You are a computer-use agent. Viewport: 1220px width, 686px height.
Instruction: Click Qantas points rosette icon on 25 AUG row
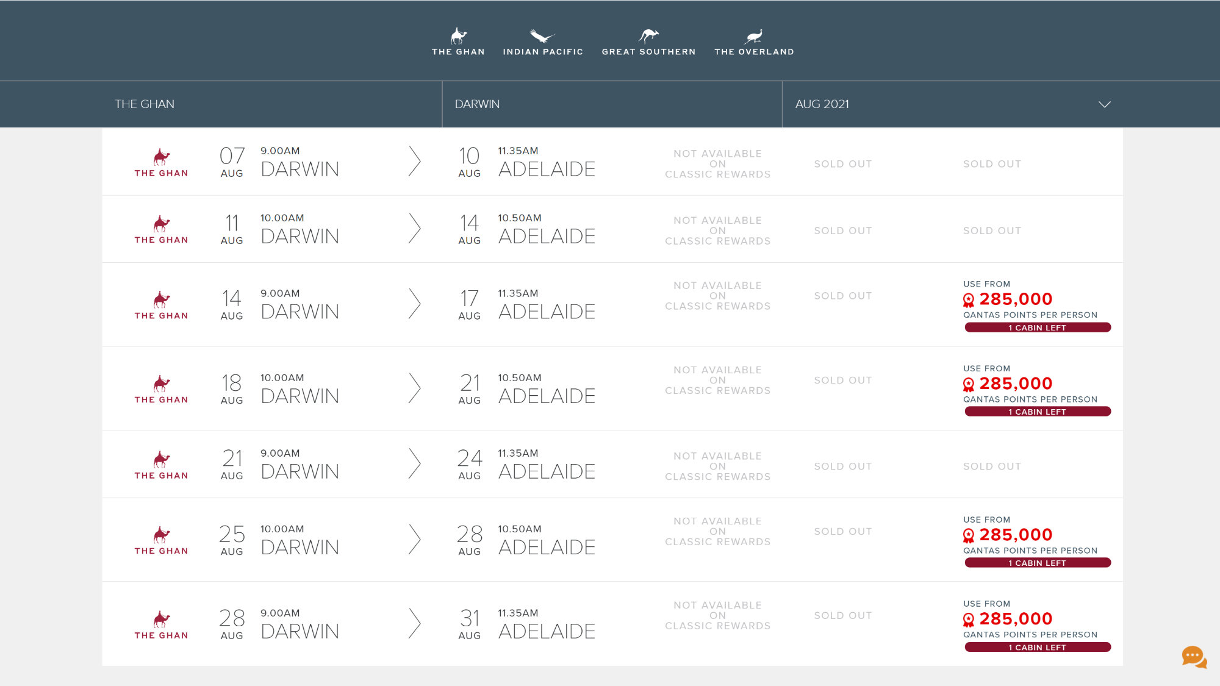[969, 535]
